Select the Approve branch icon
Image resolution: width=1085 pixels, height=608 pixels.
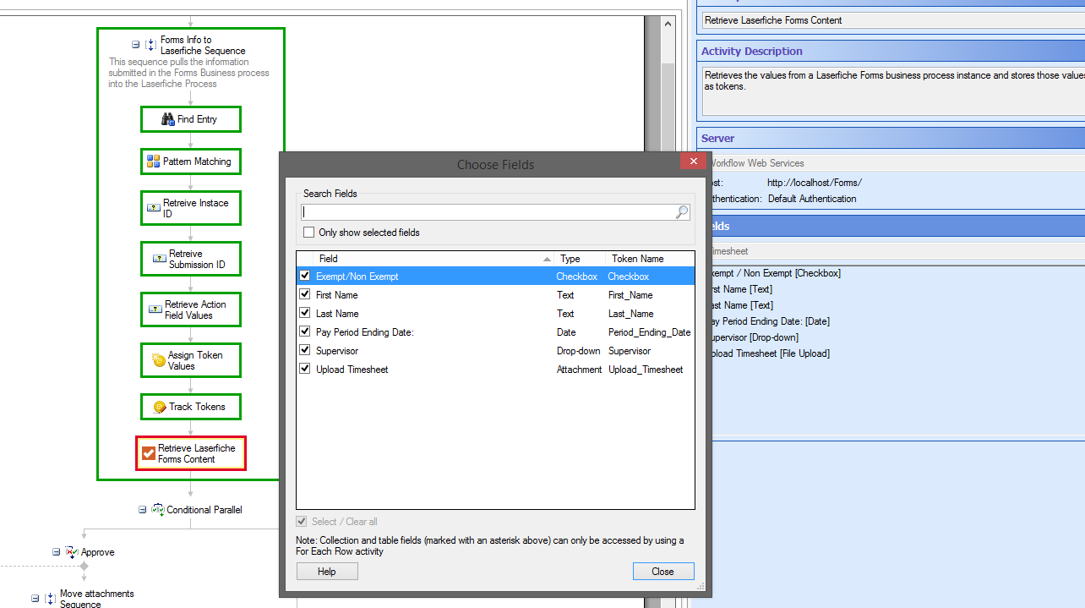pos(72,552)
